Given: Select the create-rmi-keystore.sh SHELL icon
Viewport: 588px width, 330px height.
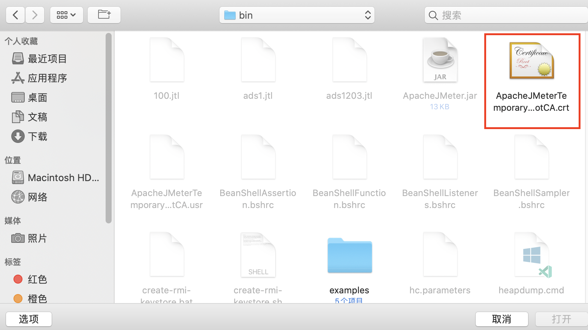Looking at the screenshot, I should pos(258,254).
